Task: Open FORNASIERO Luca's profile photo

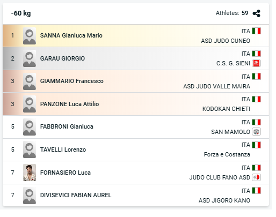Action: [x=30, y=173]
